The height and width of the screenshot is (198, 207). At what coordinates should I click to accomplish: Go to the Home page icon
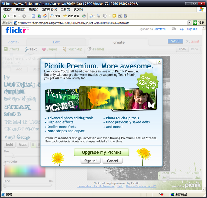pos(45,16)
